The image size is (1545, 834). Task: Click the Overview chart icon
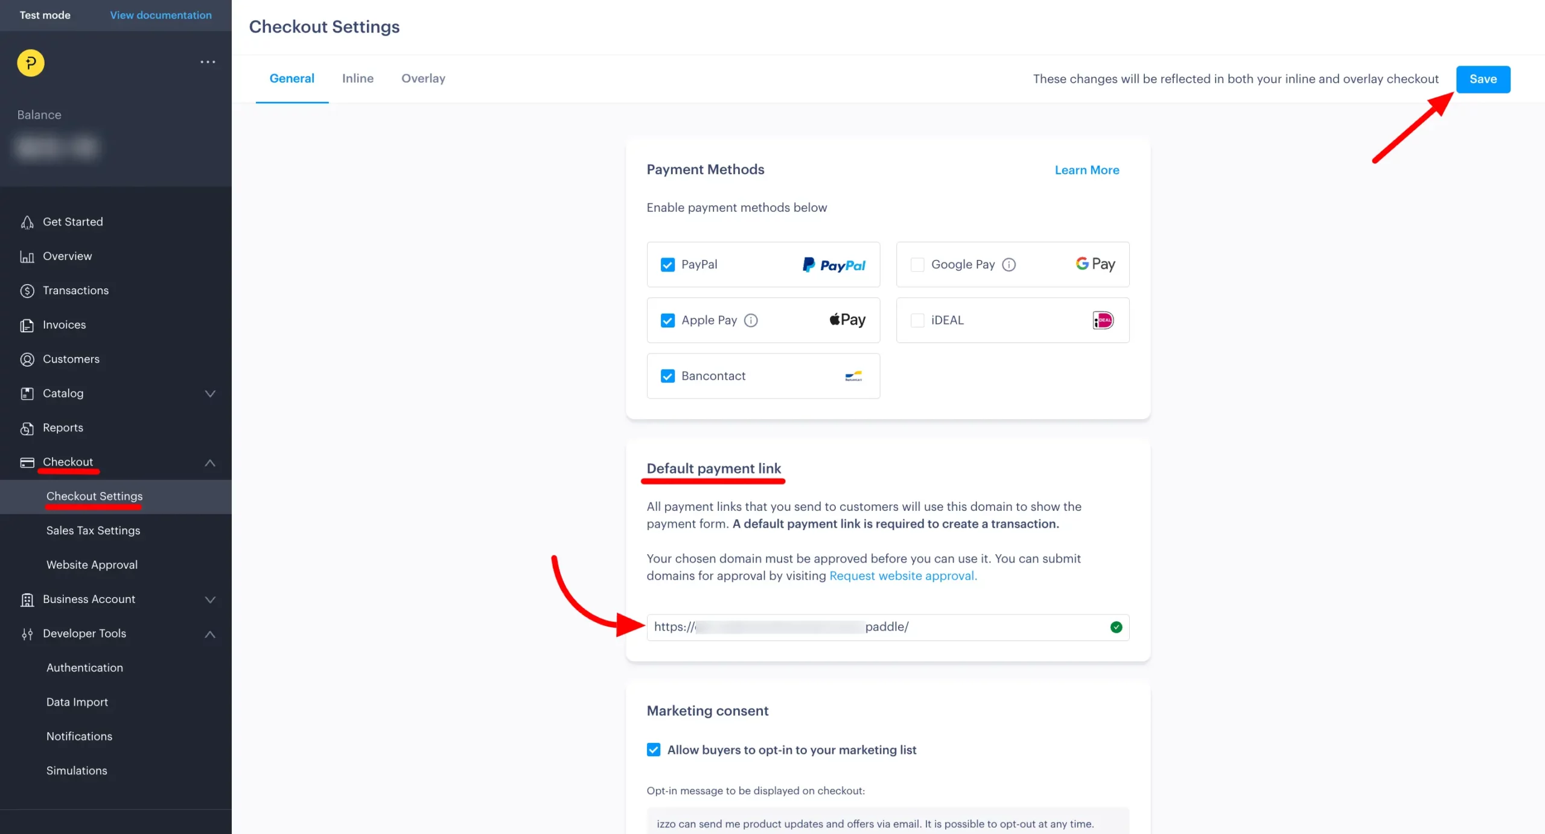click(x=27, y=257)
